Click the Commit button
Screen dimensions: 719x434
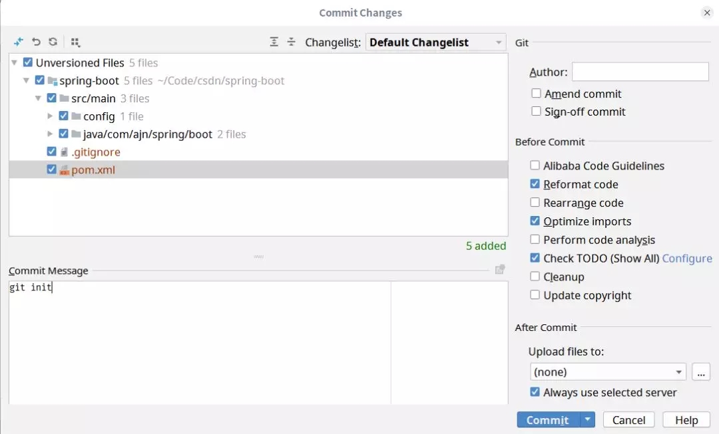[x=549, y=420]
